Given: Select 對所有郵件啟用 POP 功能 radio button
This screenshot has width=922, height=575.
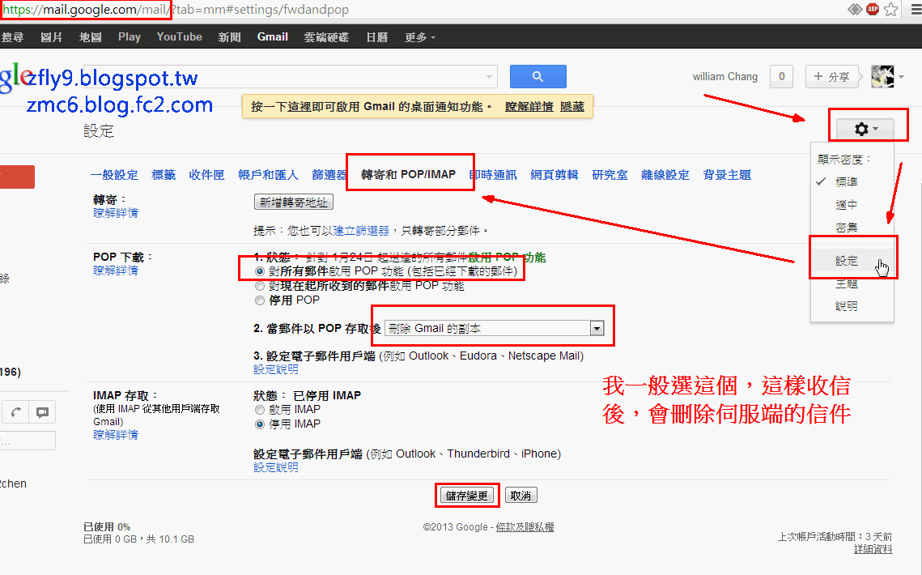Looking at the screenshot, I should pyautogui.click(x=260, y=271).
